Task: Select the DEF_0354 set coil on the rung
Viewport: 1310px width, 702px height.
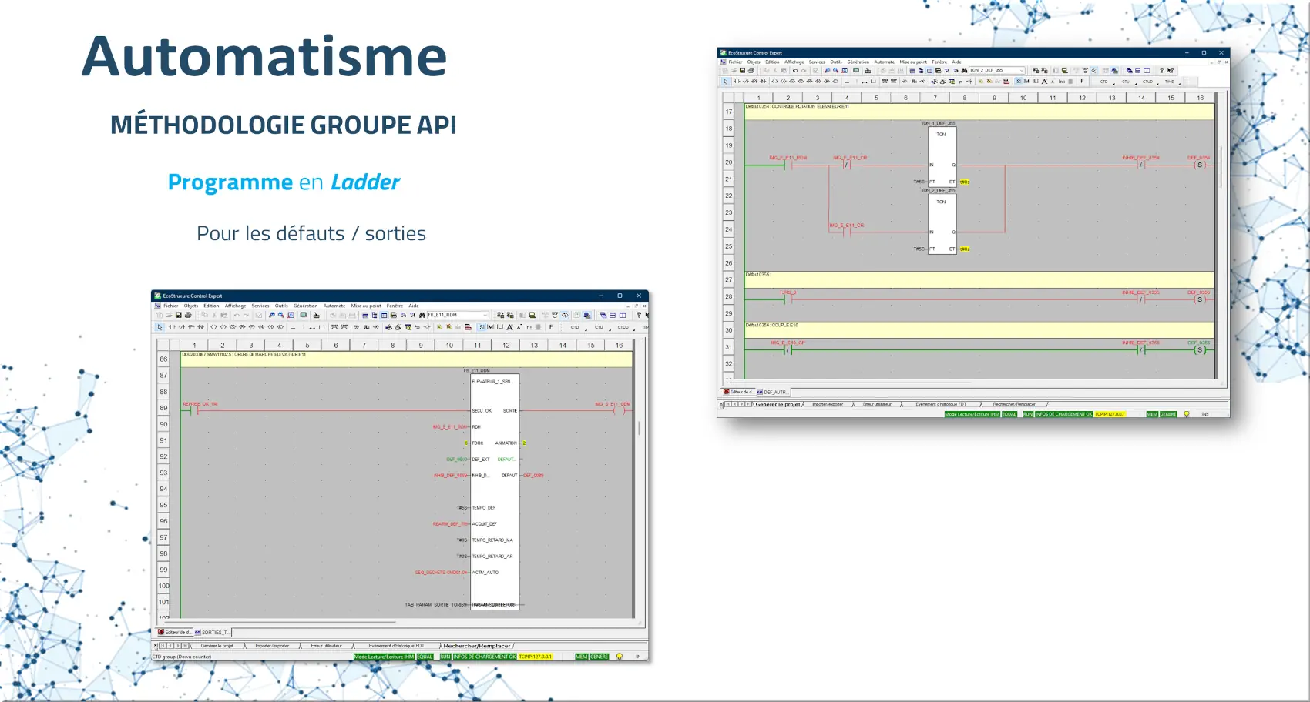Action: point(1199,165)
